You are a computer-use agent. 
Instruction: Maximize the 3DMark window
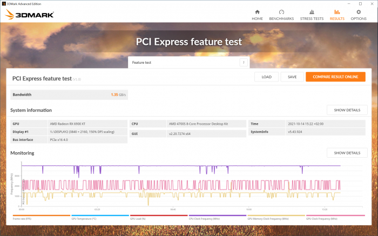360,3
